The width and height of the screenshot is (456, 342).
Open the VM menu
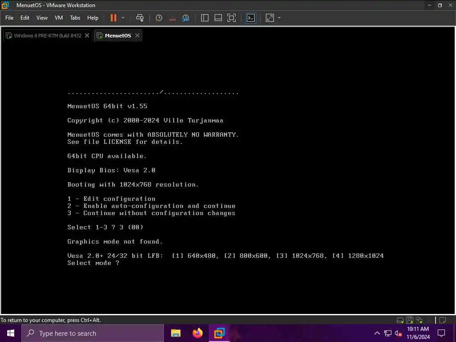59,18
